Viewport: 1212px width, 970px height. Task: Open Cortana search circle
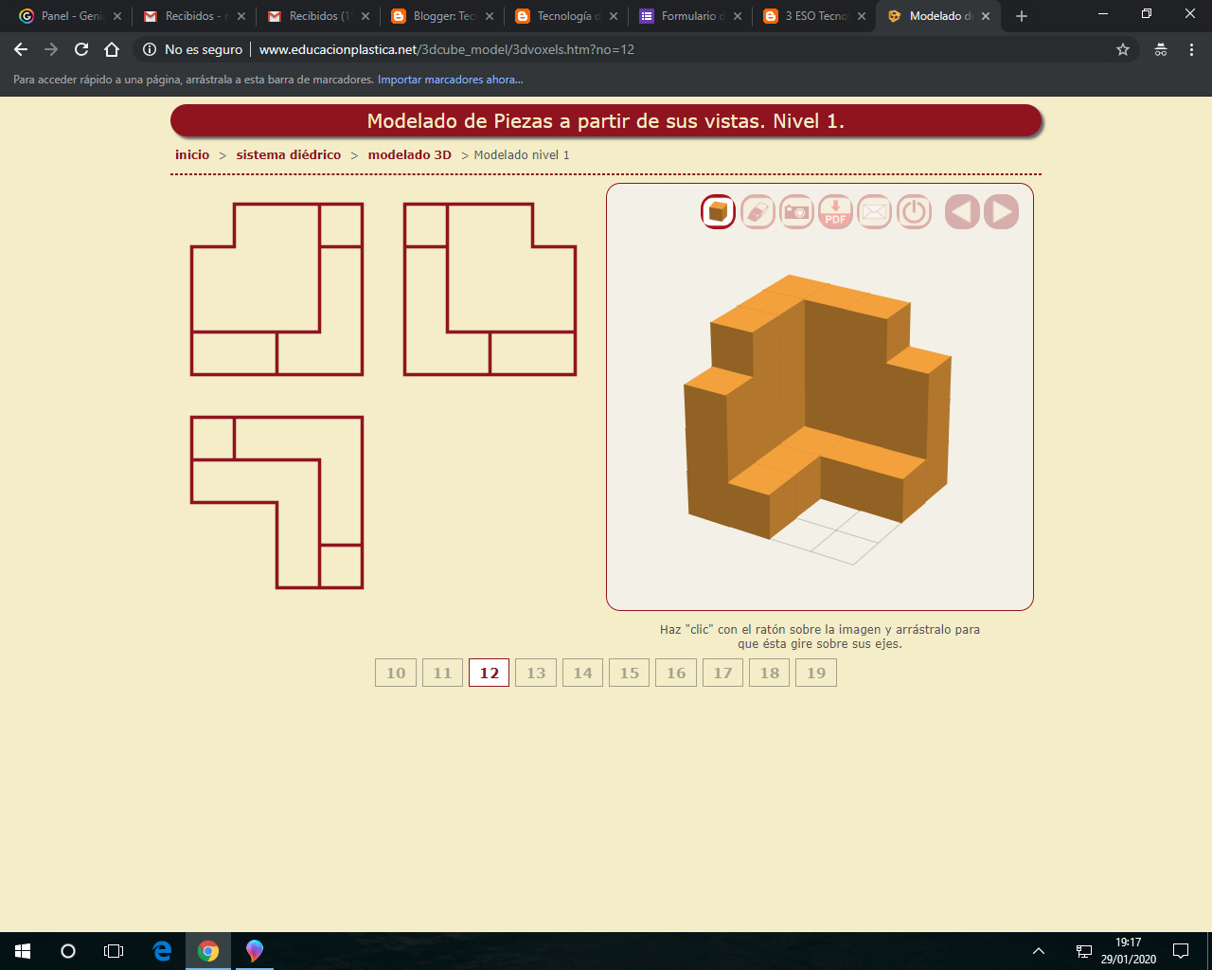pos(68,951)
